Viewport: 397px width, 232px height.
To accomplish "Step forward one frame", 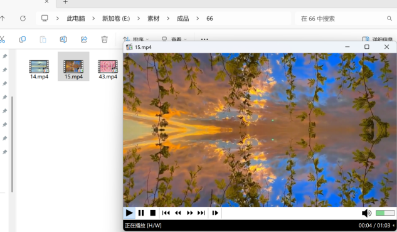I will pos(215,213).
